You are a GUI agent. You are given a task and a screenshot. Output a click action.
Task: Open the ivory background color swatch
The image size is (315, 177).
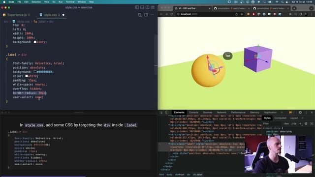pyautogui.click(x=35, y=42)
